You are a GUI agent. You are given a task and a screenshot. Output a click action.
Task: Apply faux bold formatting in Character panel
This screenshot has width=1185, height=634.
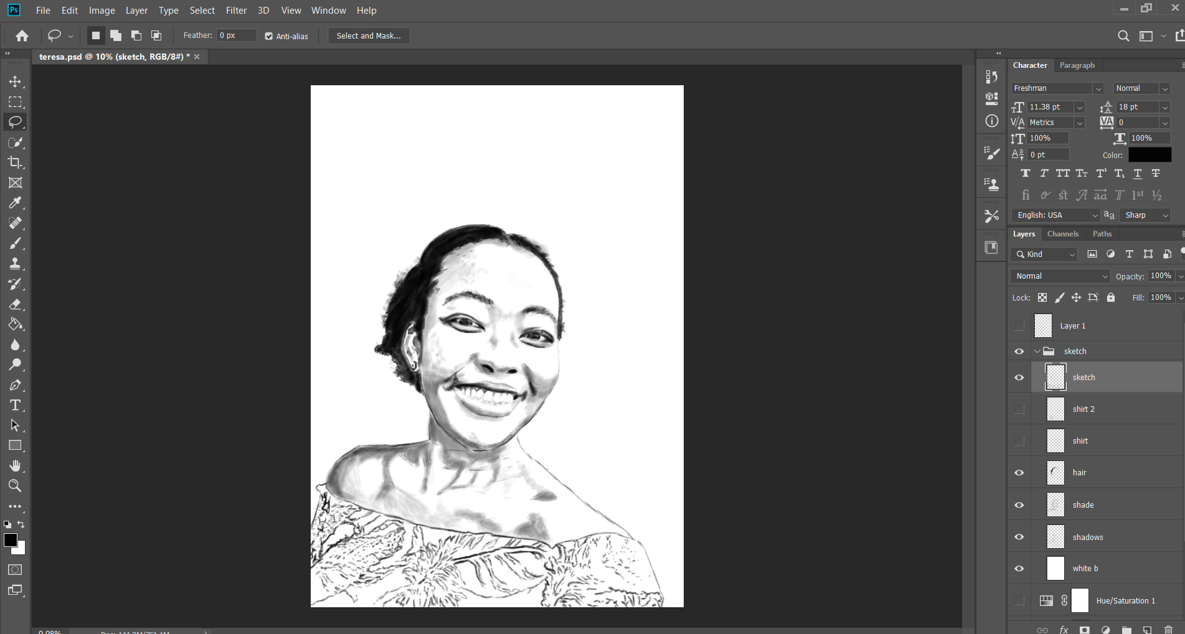pyautogui.click(x=1025, y=173)
